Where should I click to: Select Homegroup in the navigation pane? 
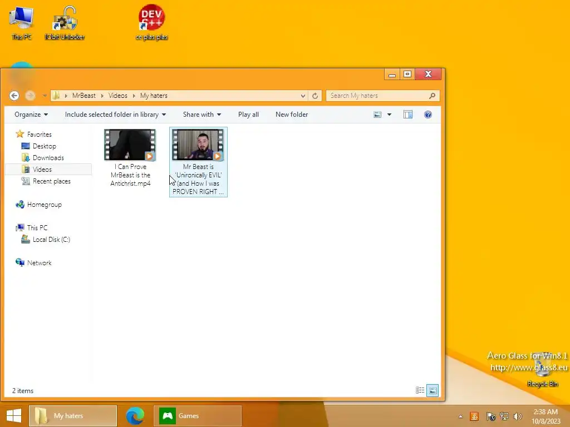[45, 205]
